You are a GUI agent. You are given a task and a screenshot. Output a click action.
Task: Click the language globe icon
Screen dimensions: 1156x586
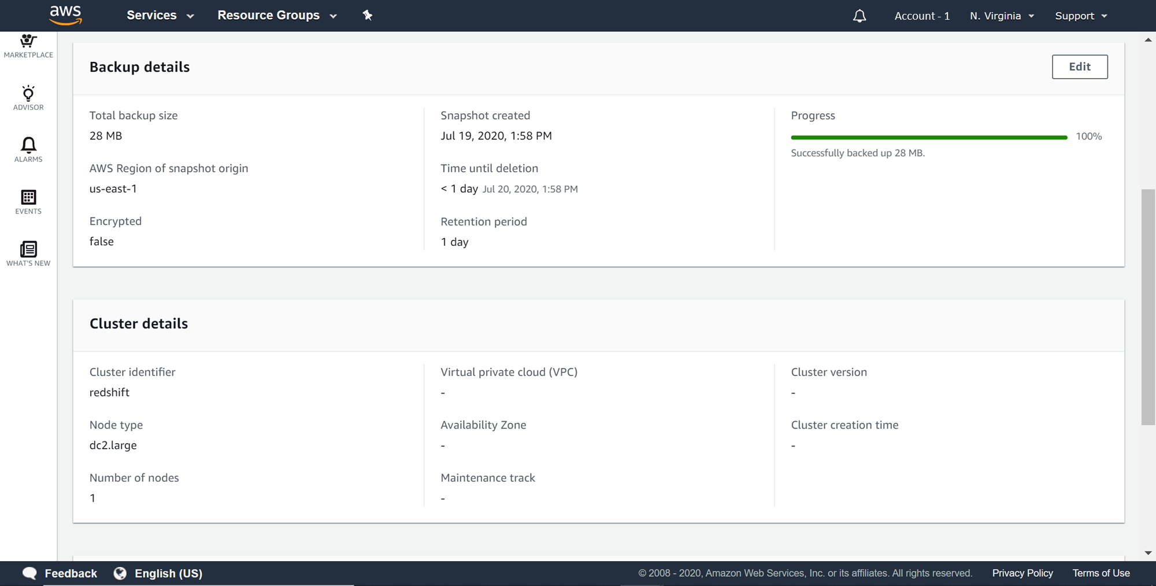pyautogui.click(x=120, y=573)
